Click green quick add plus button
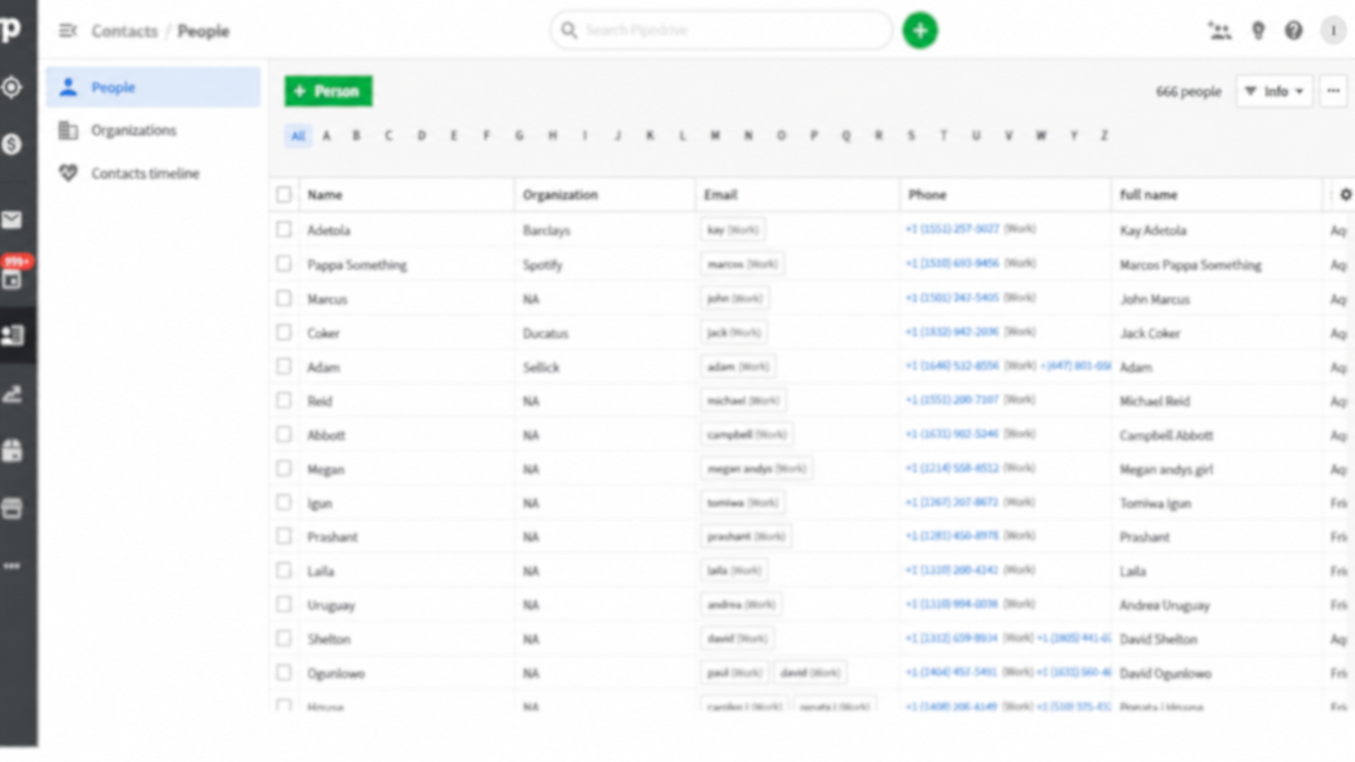Viewport: 1355px width, 762px height. pyautogui.click(x=920, y=31)
